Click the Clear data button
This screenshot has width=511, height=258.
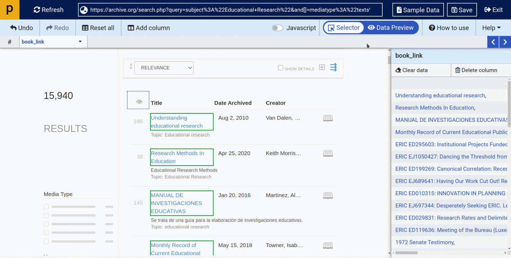pyautogui.click(x=412, y=70)
